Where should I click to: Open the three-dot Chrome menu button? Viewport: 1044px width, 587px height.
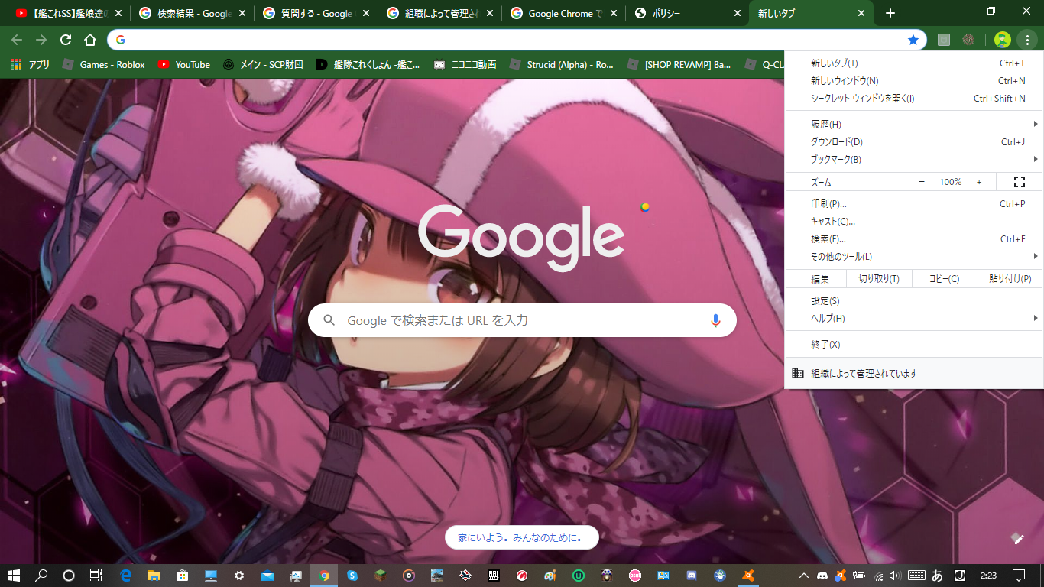pyautogui.click(x=1027, y=40)
